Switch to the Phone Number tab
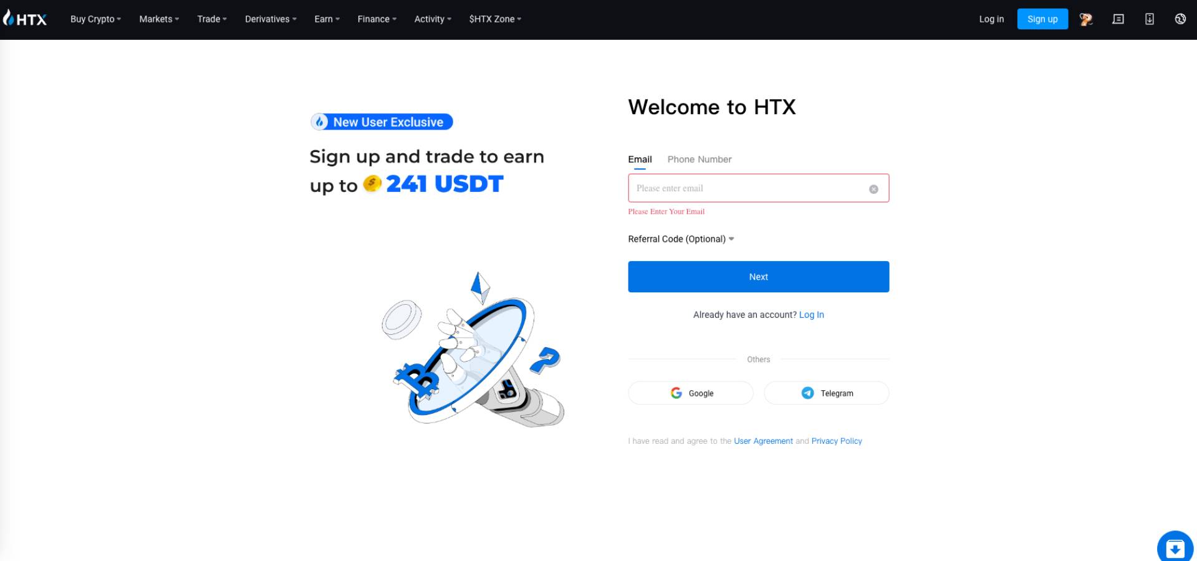This screenshot has height=561, width=1197. click(699, 160)
